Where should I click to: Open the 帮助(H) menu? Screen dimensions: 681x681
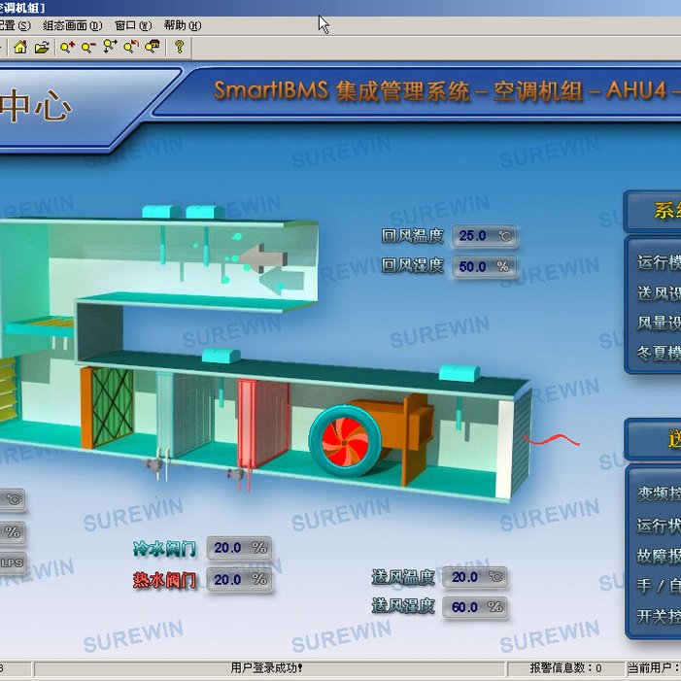click(x=183, y=25)
